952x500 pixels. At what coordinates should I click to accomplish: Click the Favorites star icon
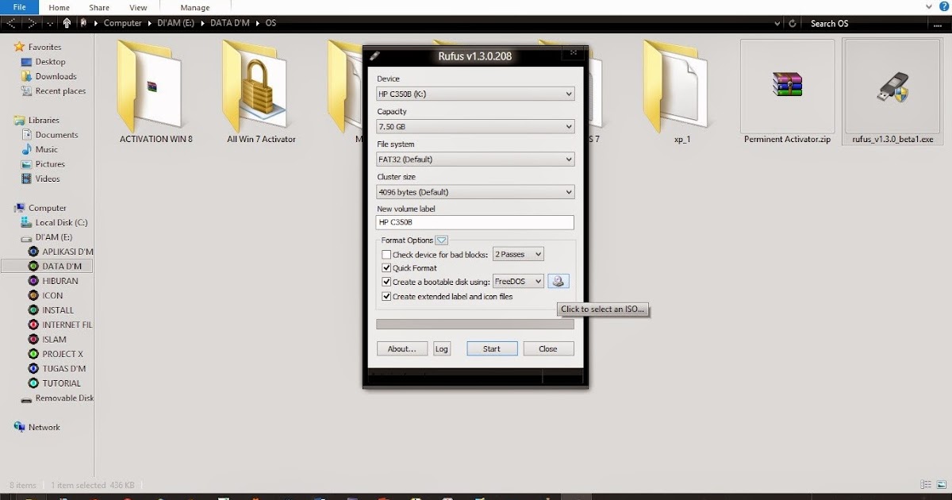coord(20,47)
